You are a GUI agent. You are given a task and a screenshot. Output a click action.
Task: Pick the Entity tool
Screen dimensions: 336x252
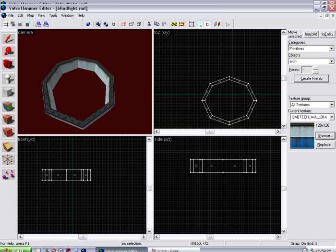(x=9, y=79)
